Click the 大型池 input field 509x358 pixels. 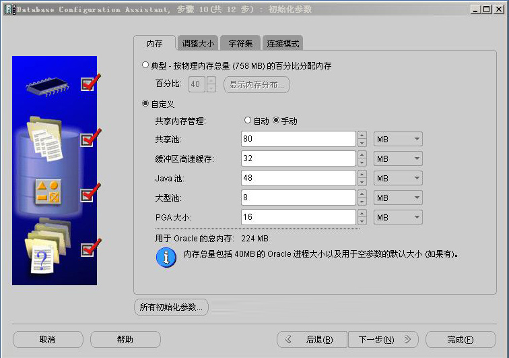coord(298,198)
